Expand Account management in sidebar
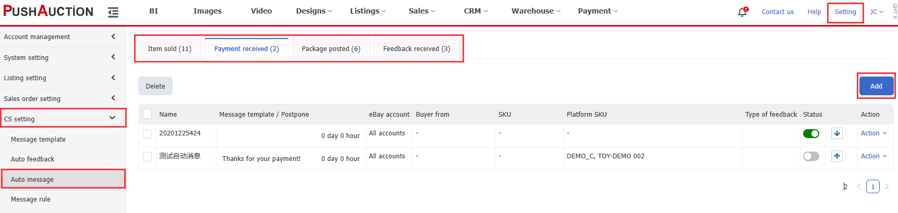 coord(63,37)
